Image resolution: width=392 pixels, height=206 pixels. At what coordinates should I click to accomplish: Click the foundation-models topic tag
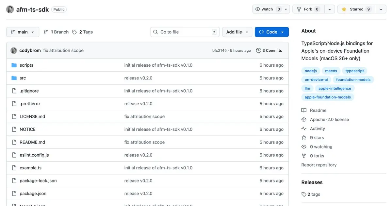(x=353, y=79)
